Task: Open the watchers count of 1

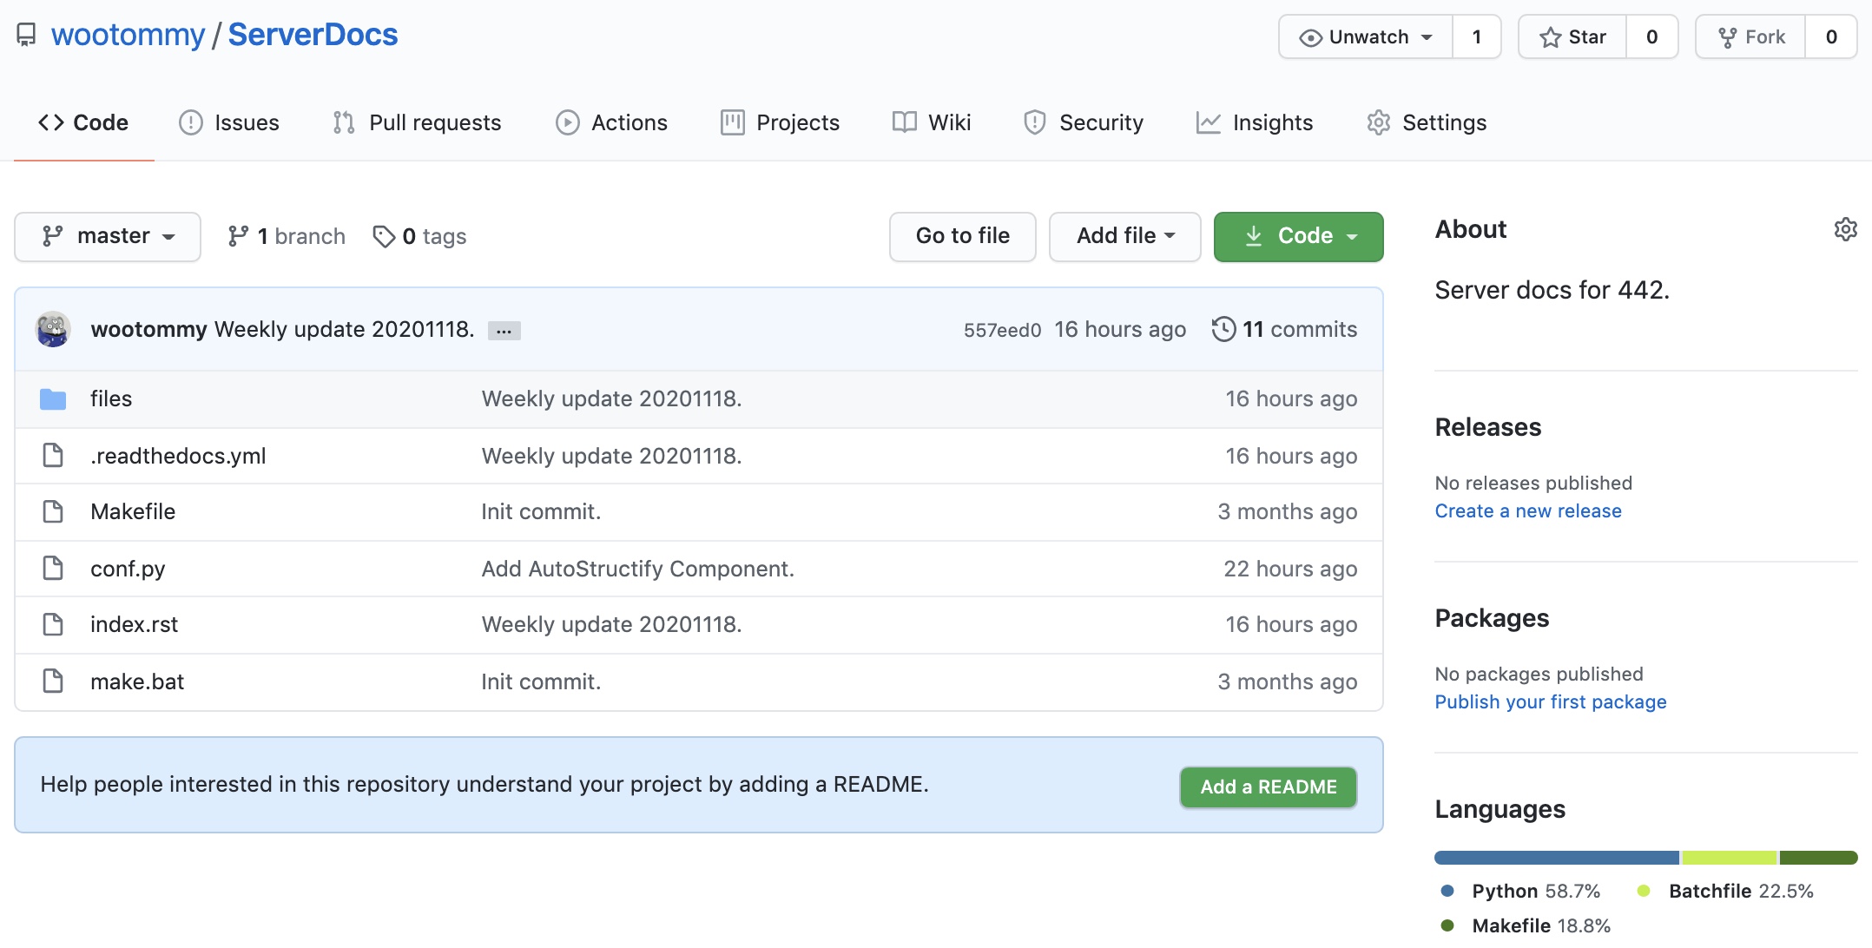Action: pyautogui.click(x=1477, y=36)
